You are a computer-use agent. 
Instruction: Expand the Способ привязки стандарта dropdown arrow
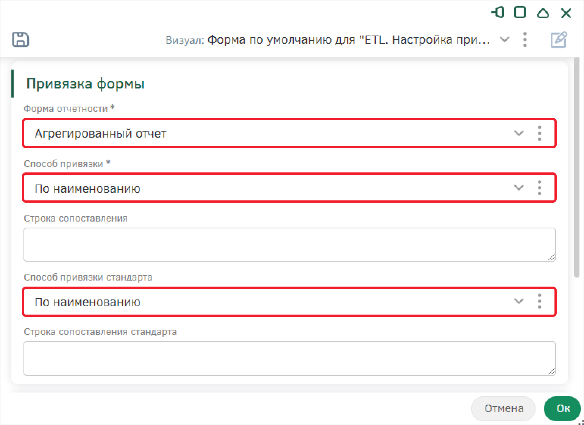[519, 301]
